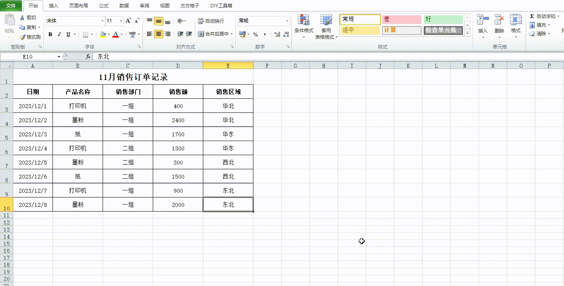Screen dimensions: 564x286
Task: Apply Percent style (%)
Action: pos(255,34)
